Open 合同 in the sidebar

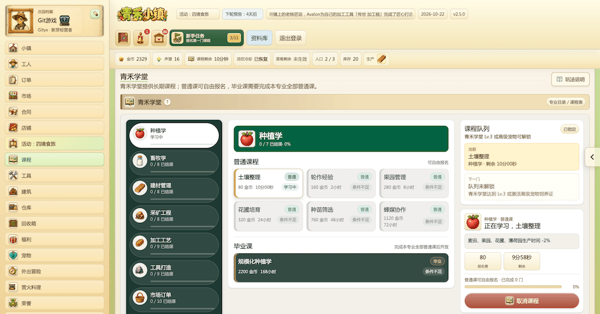55,111
